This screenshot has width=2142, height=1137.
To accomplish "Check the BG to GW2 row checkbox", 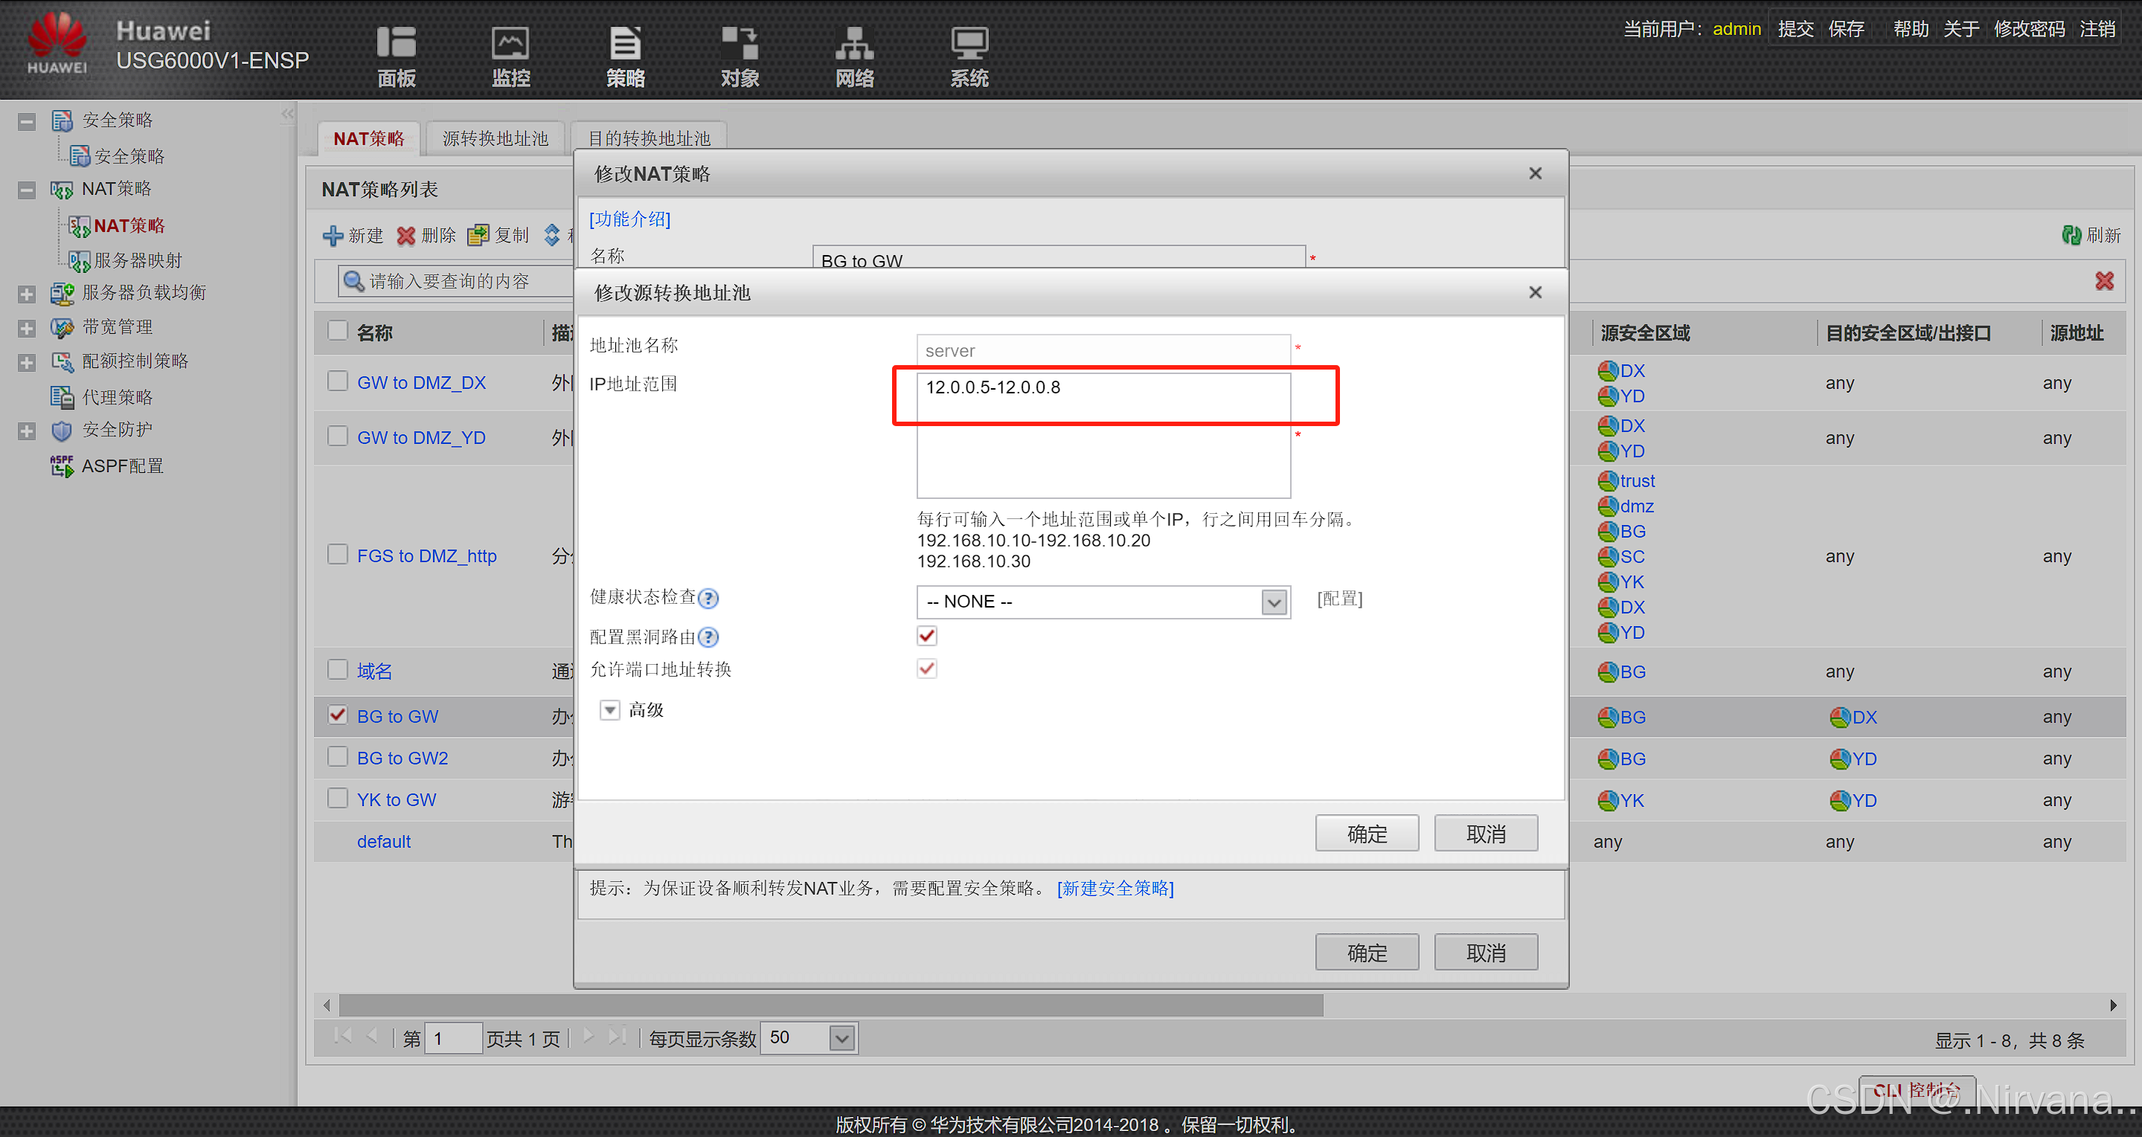I will tap(338, 756).
